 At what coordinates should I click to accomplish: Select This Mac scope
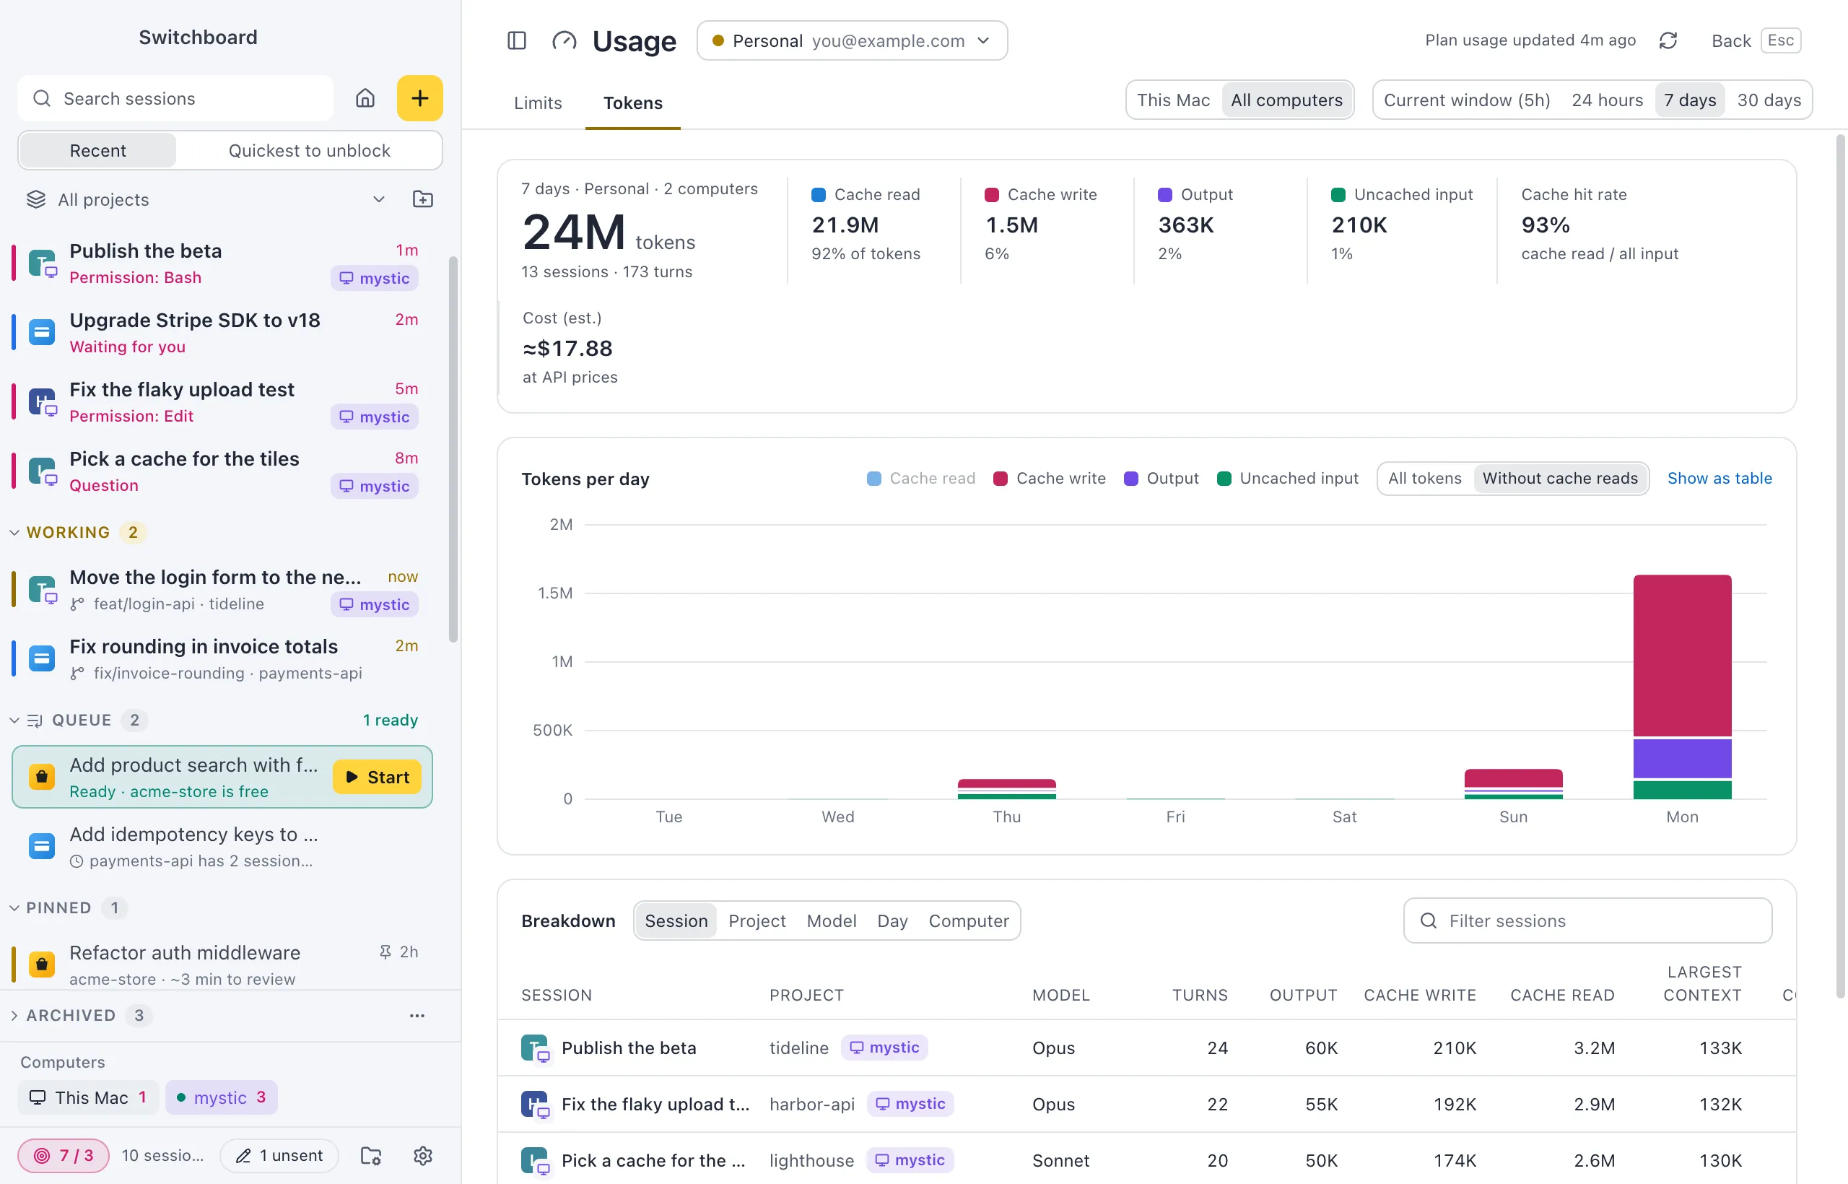(x=1173, y=100)
